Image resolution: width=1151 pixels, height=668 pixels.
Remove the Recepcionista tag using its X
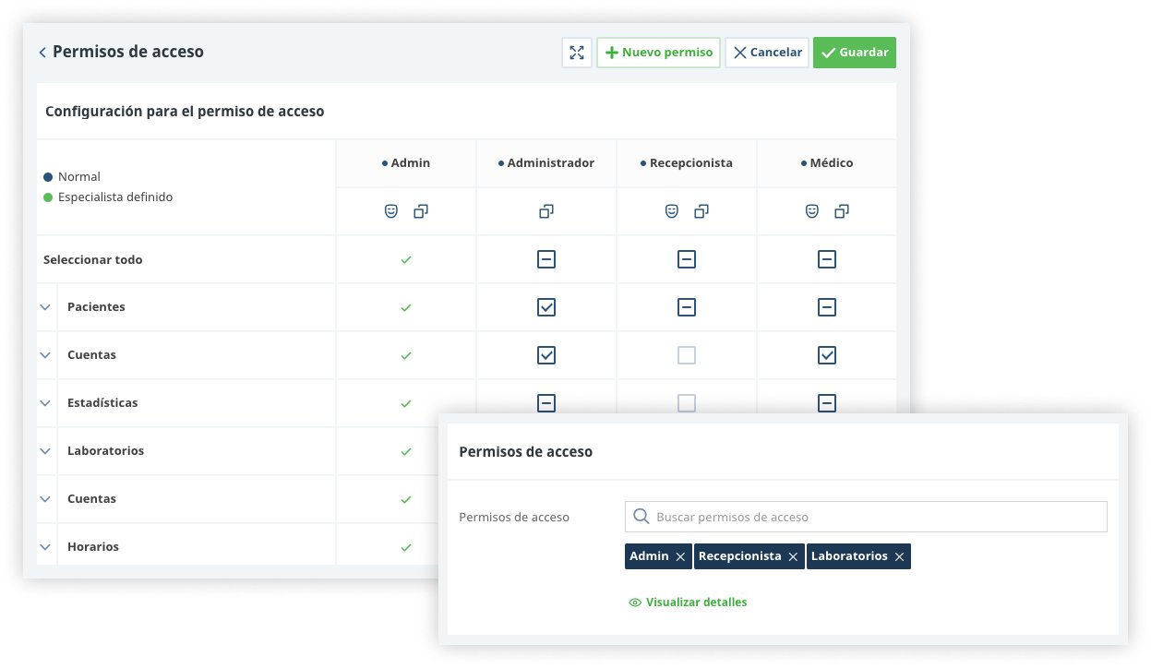point(793,557)
